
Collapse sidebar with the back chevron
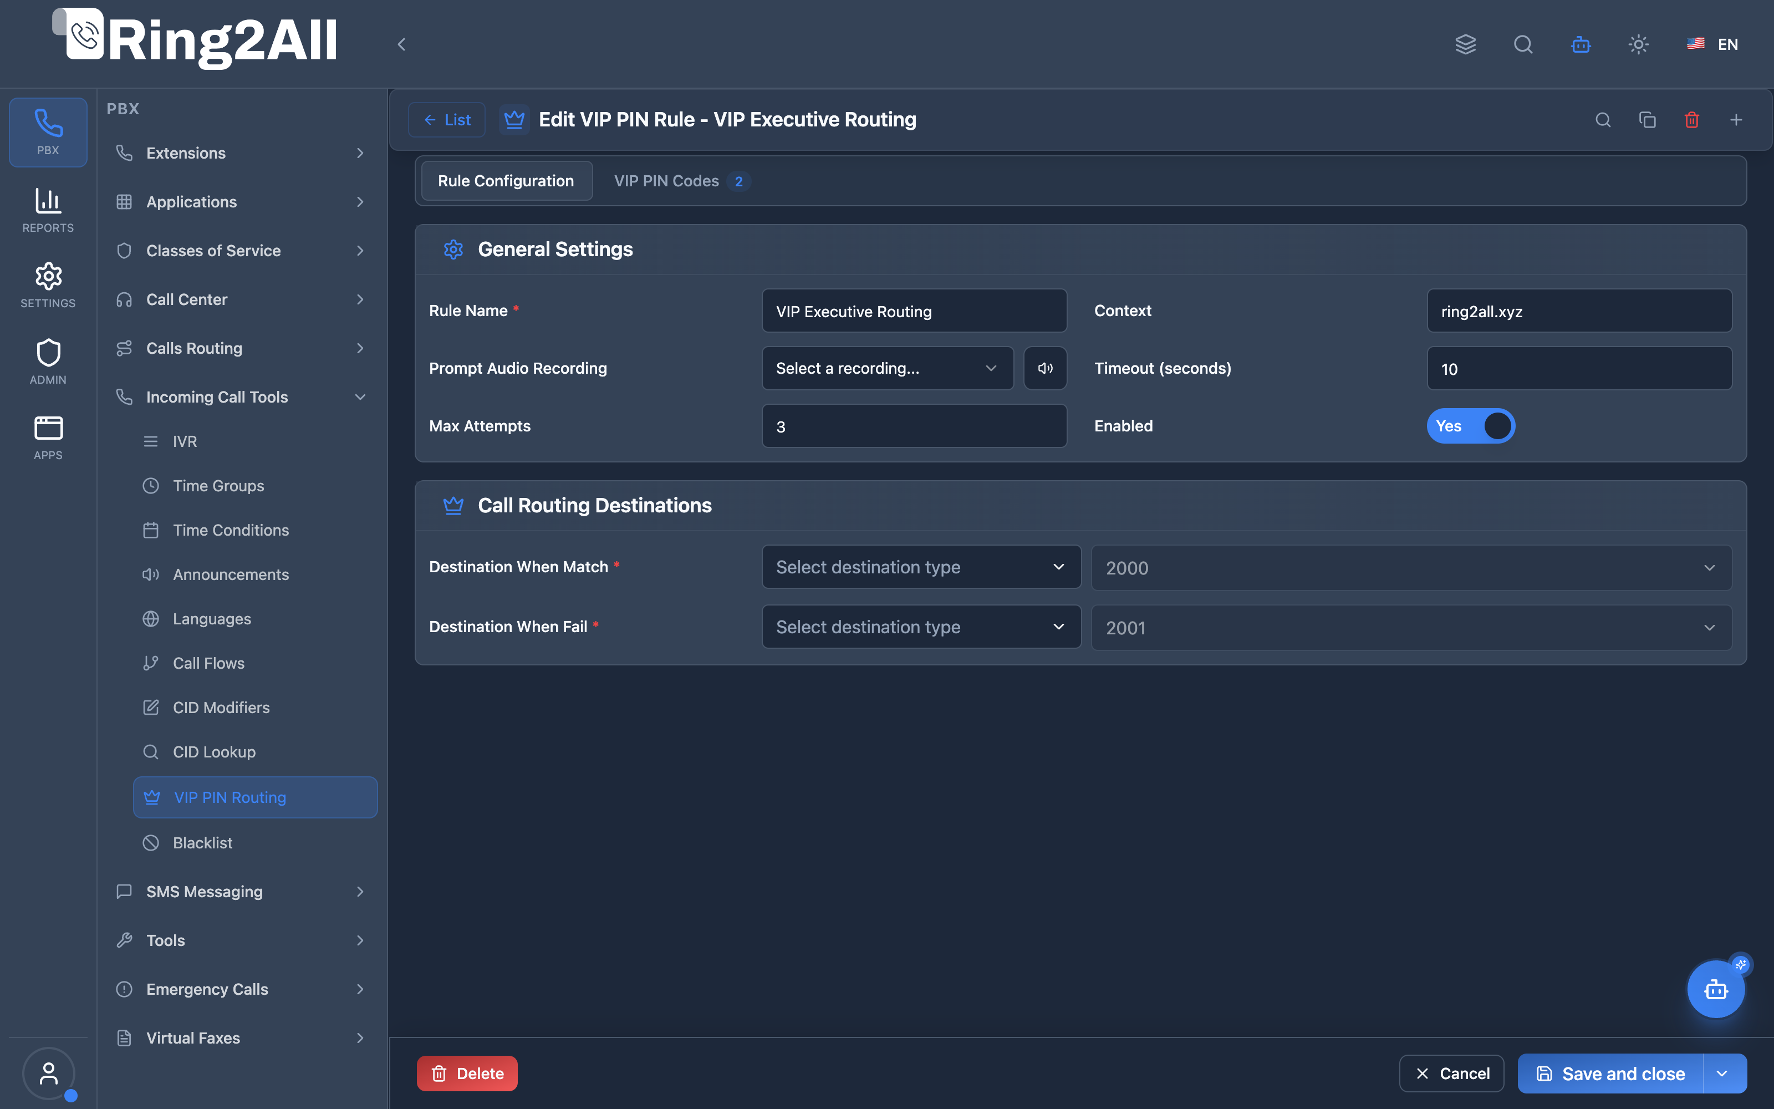pos(402,45)
